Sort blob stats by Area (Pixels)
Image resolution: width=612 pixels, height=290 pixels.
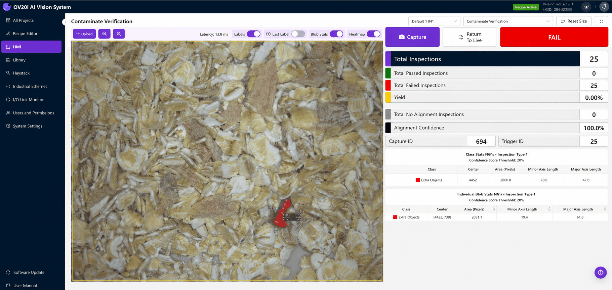tap(494, 209)
